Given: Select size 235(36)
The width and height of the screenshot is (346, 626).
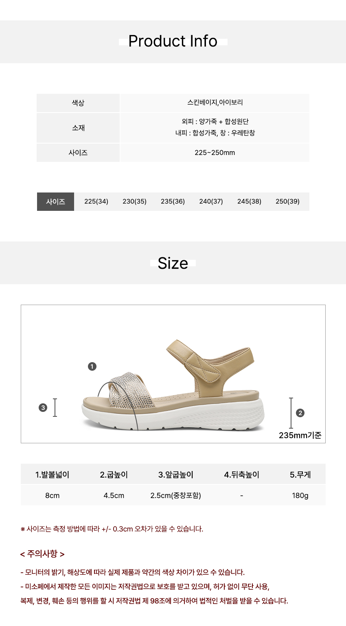Looking at the screenshot, I should [173, 201].
